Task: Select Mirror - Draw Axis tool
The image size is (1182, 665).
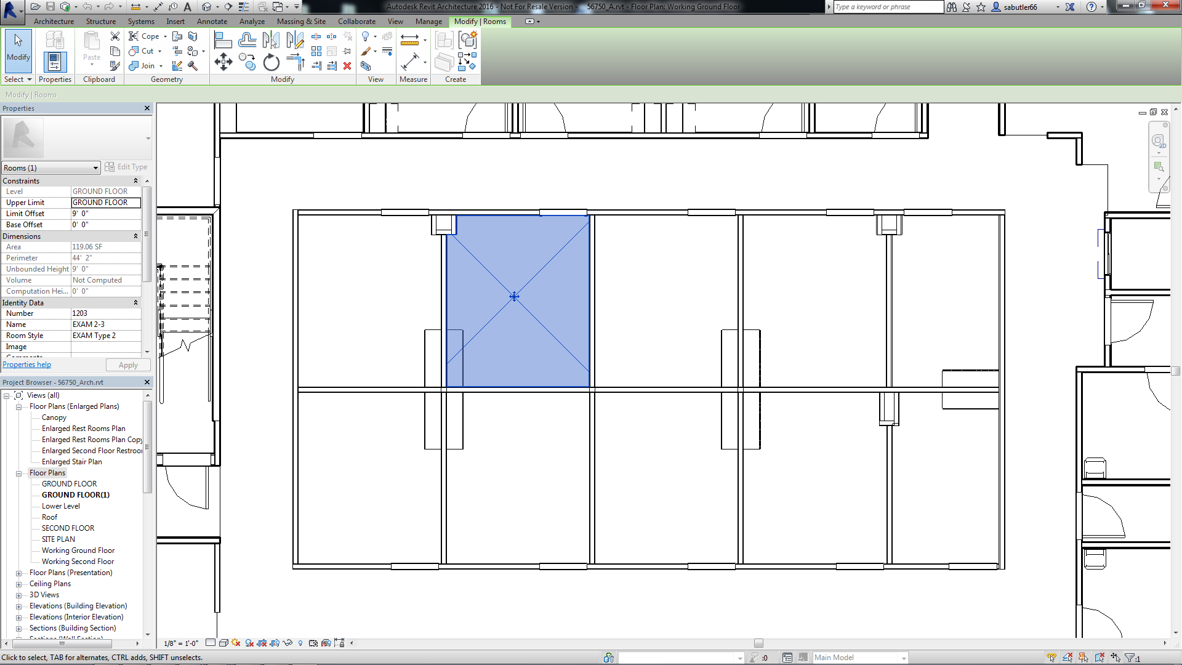Action: pos(295,40)
